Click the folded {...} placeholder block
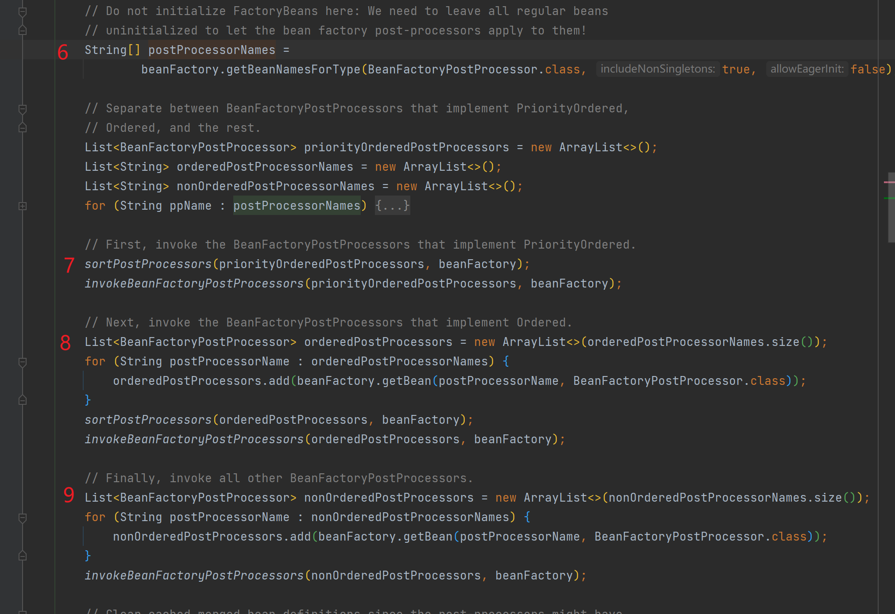The width and height of the screenshot is (895, 614). tap(392, 206)
